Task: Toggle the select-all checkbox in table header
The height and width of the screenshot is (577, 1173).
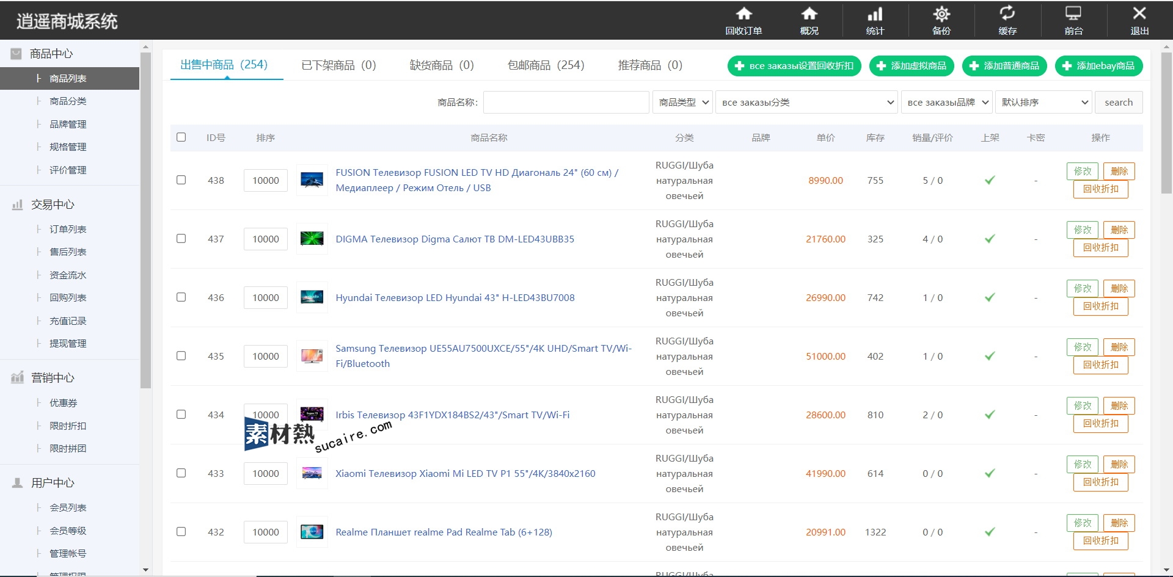Action: (181, 137)
